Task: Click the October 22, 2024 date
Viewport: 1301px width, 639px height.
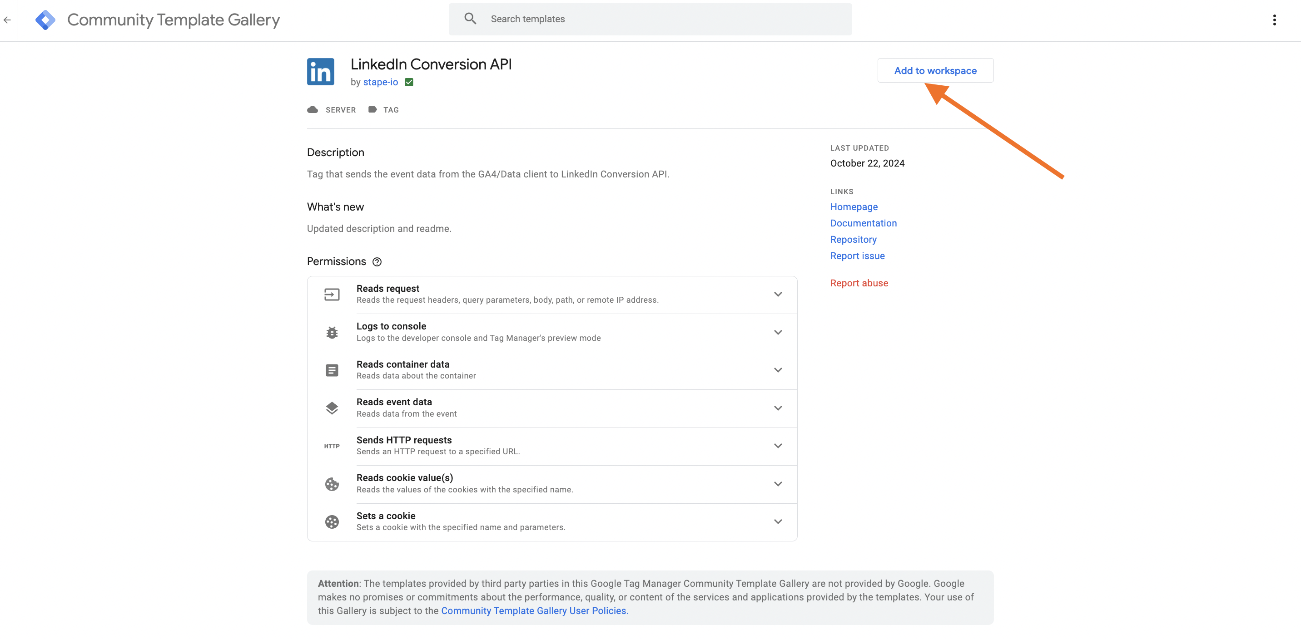Action: pyautogui.click(x=867, y=163)
